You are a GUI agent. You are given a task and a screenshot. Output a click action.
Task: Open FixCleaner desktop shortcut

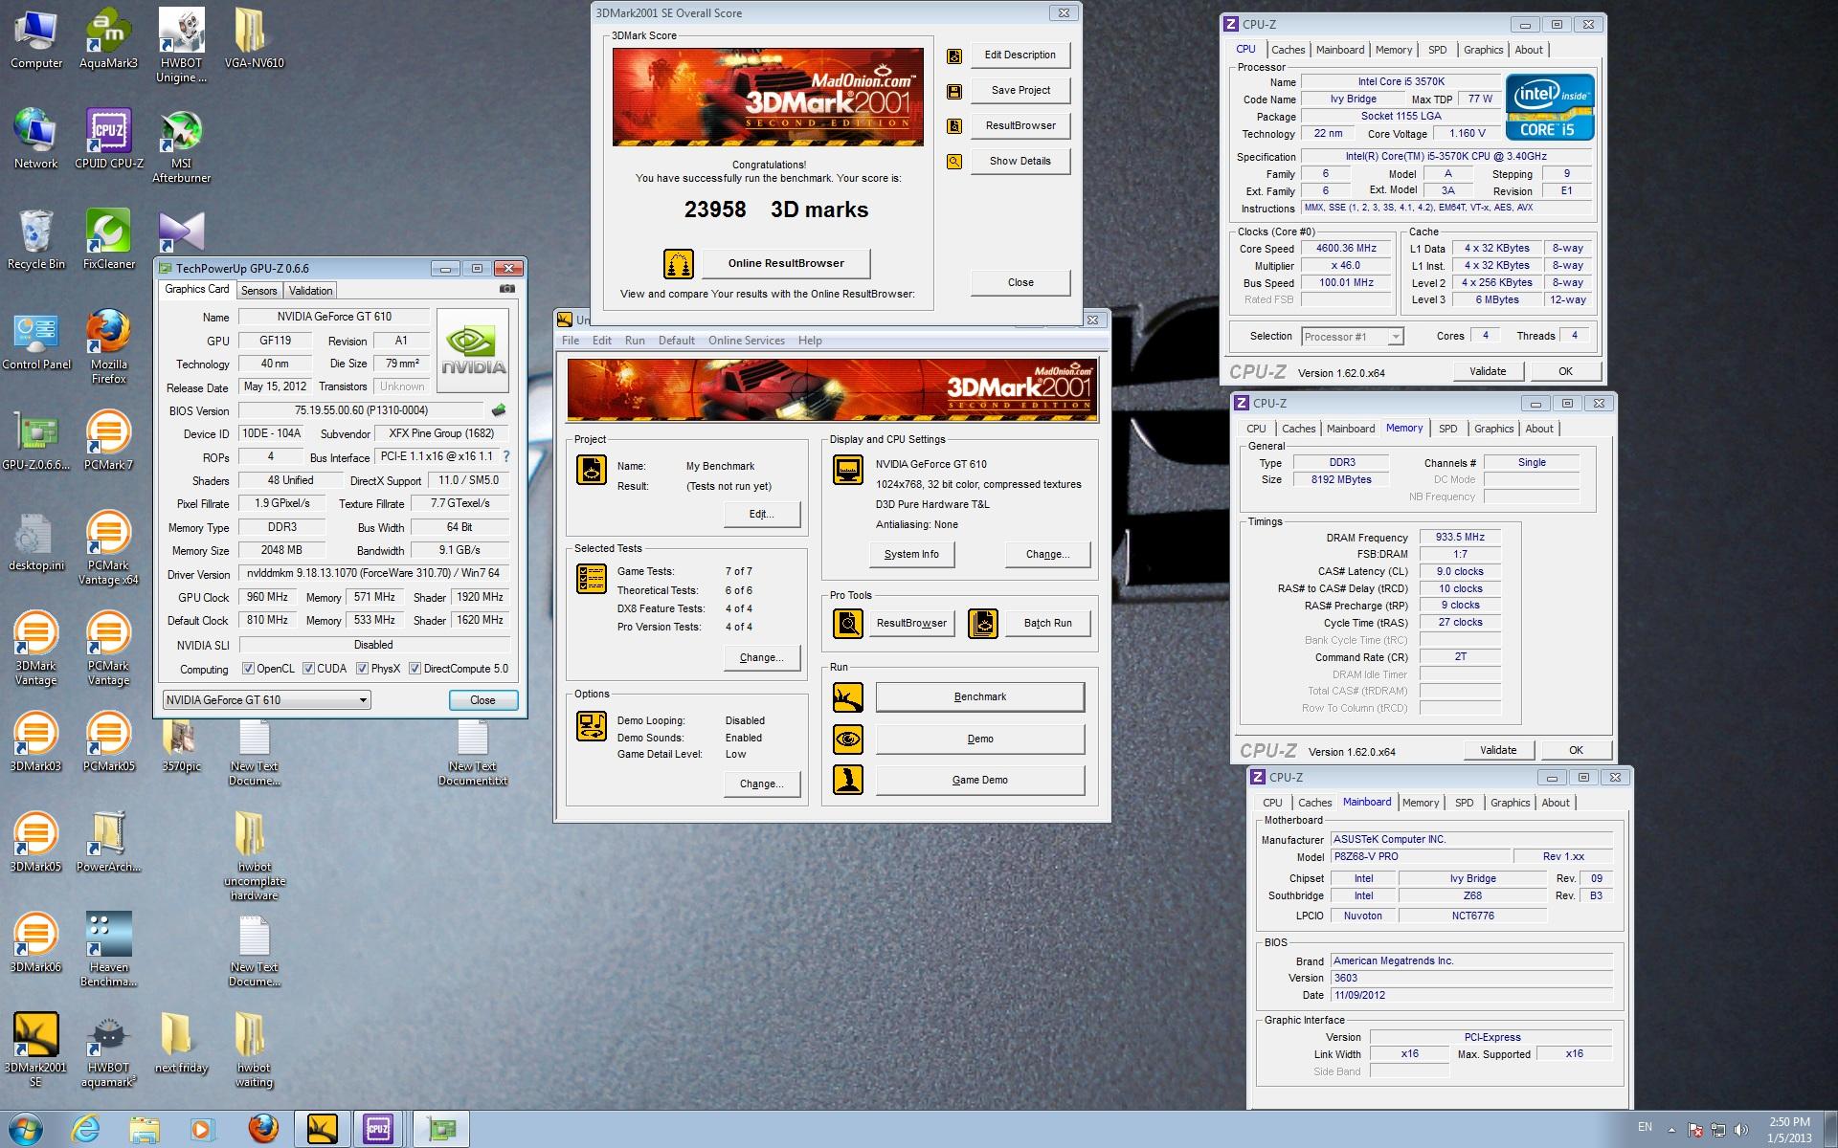click(x=108, y=239)
